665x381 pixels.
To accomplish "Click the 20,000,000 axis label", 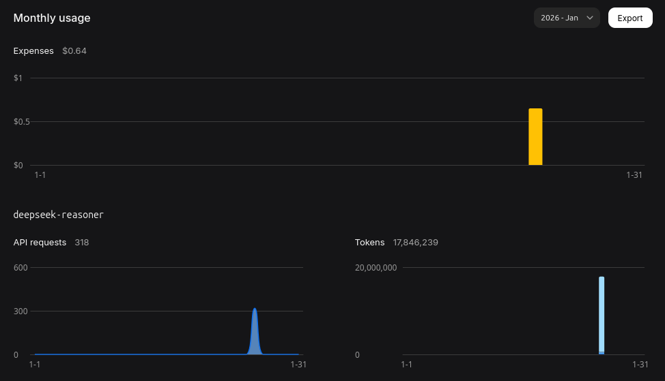I will pyautogui.click(x=376, y=267).
